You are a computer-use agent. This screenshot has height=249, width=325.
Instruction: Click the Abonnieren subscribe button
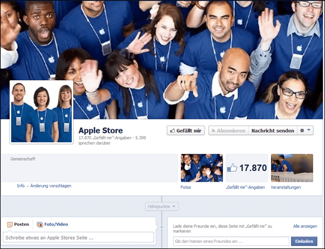228,130
